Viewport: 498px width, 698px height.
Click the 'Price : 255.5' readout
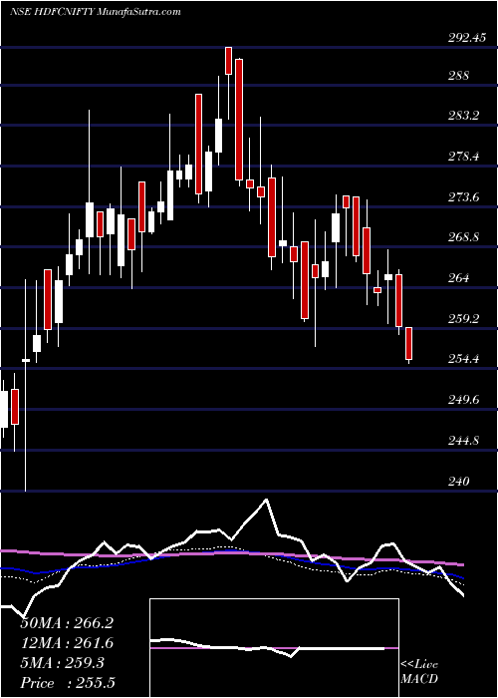coord(70,683)
